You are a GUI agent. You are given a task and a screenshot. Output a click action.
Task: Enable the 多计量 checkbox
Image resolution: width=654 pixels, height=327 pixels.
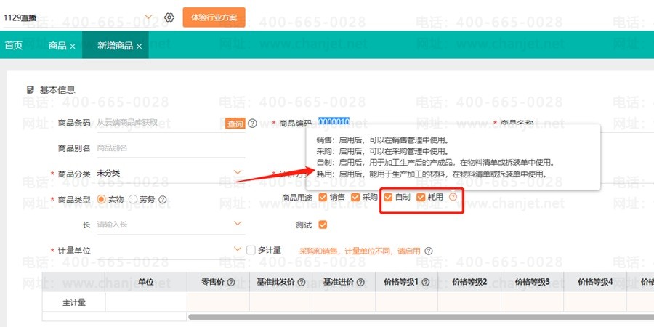[x=251, y=250]
